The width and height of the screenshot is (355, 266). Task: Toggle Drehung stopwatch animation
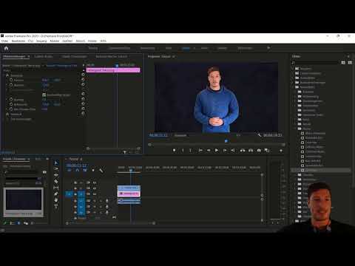11,100
